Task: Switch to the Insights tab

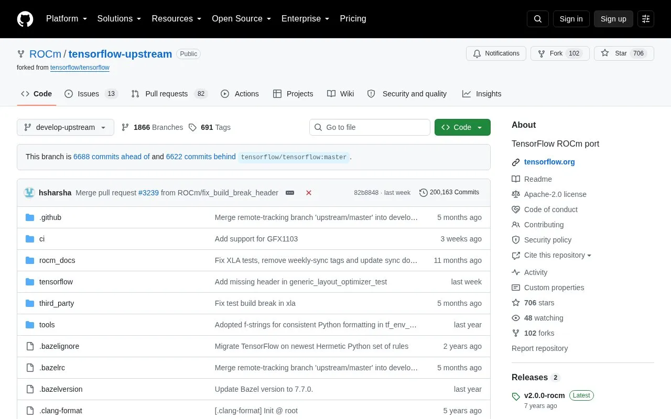Action: tap(482, 94)
